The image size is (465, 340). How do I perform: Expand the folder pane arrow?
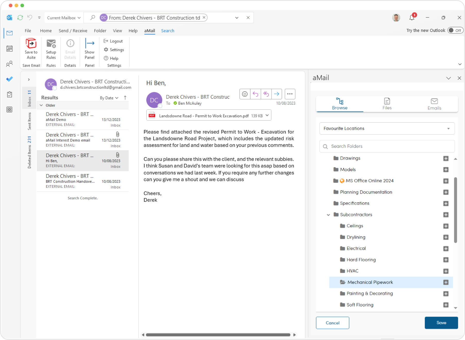(29, 79)
